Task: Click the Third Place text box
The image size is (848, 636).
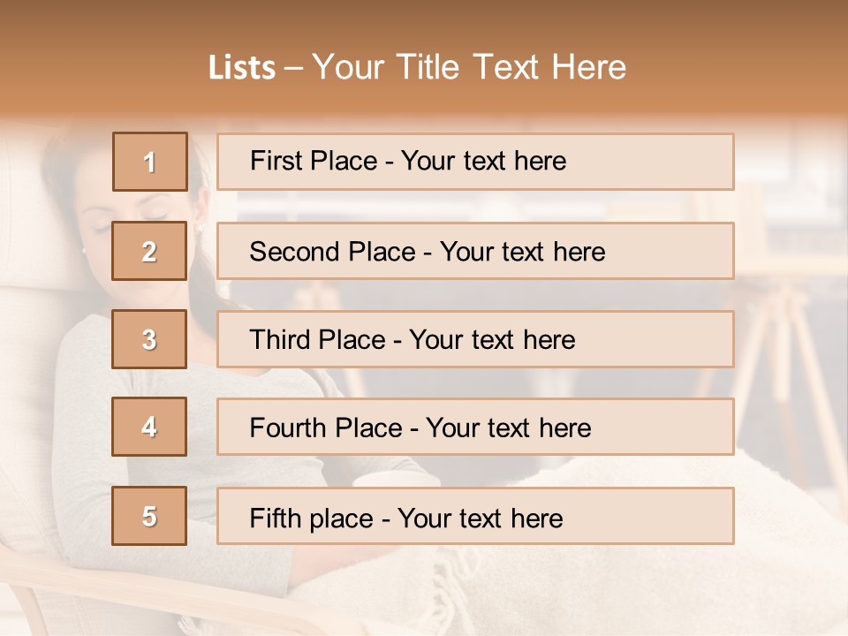Action: pos(475,339)
